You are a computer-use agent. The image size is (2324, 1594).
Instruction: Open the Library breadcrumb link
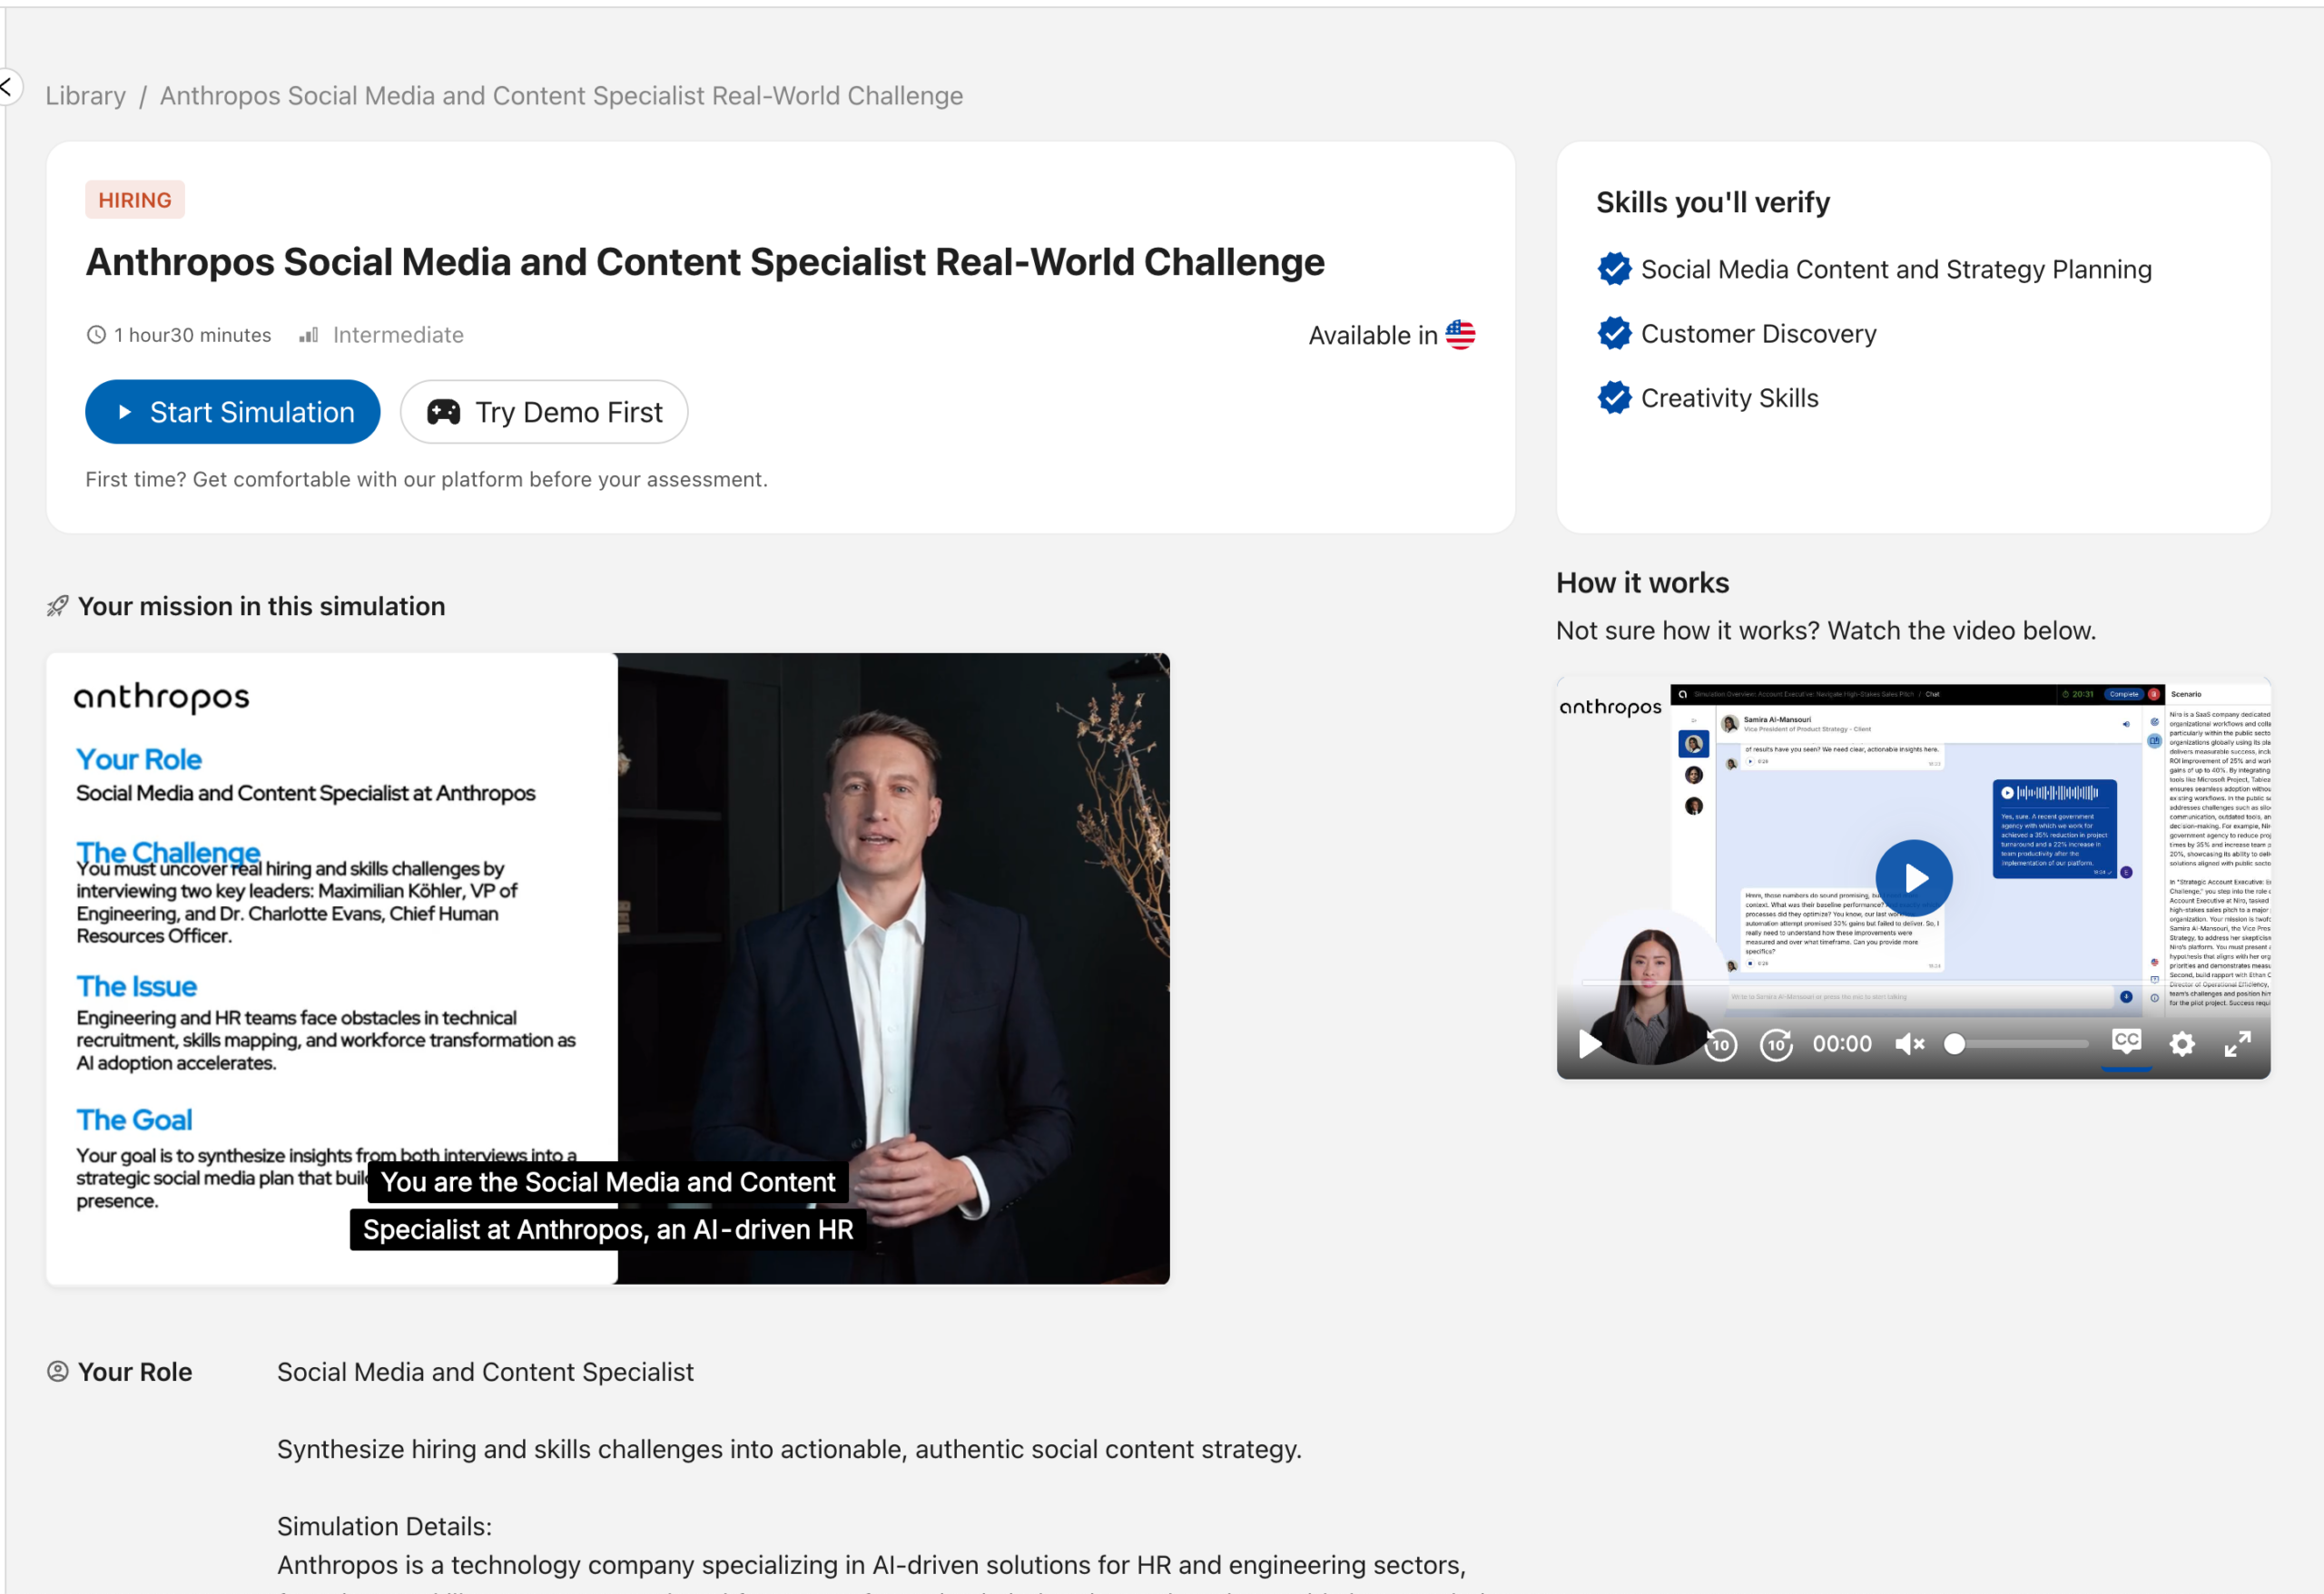click(x=86, y=96)
